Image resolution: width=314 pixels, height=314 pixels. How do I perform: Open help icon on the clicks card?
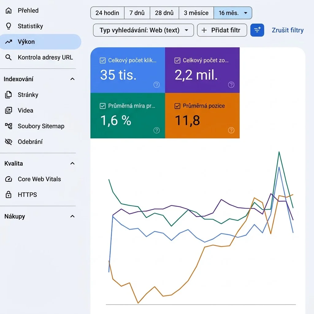point(157,85)
